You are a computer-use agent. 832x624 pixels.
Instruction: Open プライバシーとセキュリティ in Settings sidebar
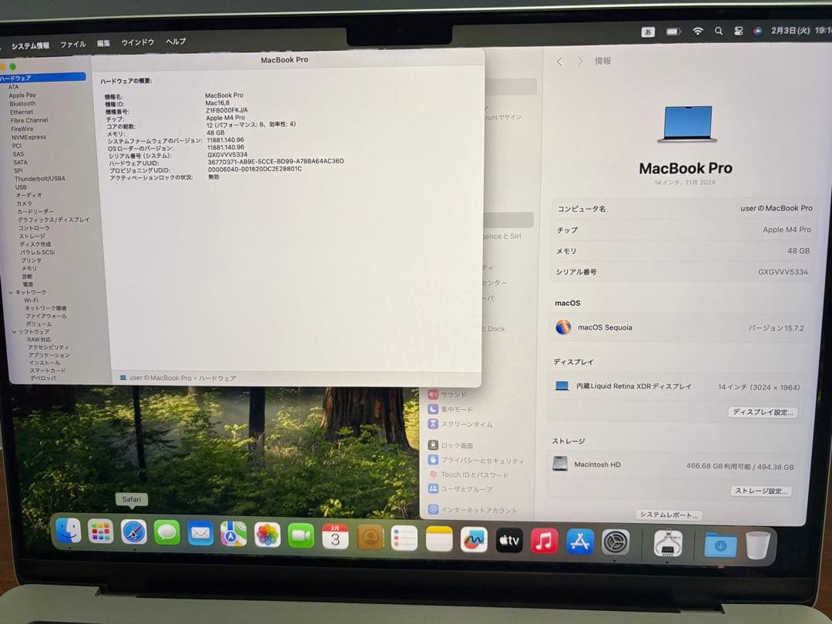tap(476, 460)
